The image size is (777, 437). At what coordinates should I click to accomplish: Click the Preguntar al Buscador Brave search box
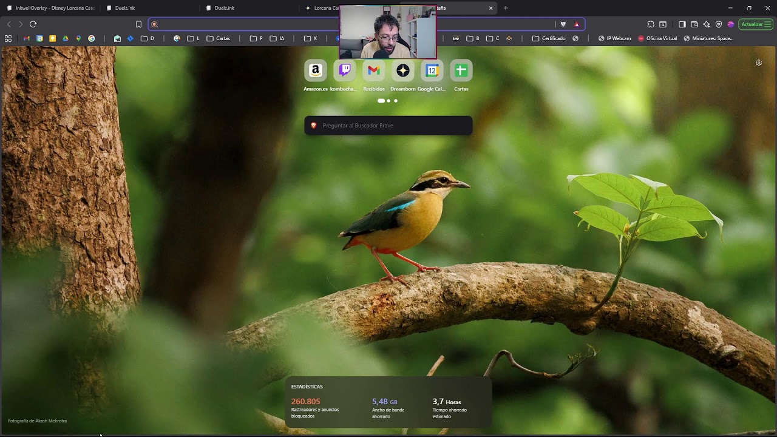tap(388, 126)
